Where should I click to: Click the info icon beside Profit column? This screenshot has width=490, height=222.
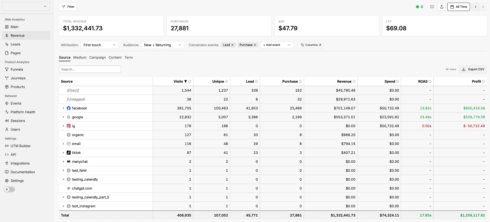pos(483,81)
